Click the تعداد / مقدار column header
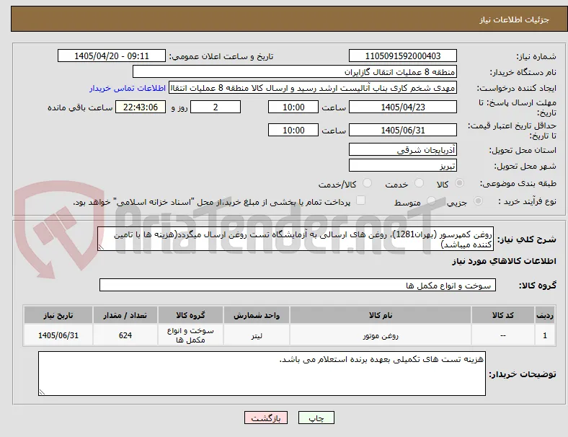568x437 pixels. tap(125, 315)
